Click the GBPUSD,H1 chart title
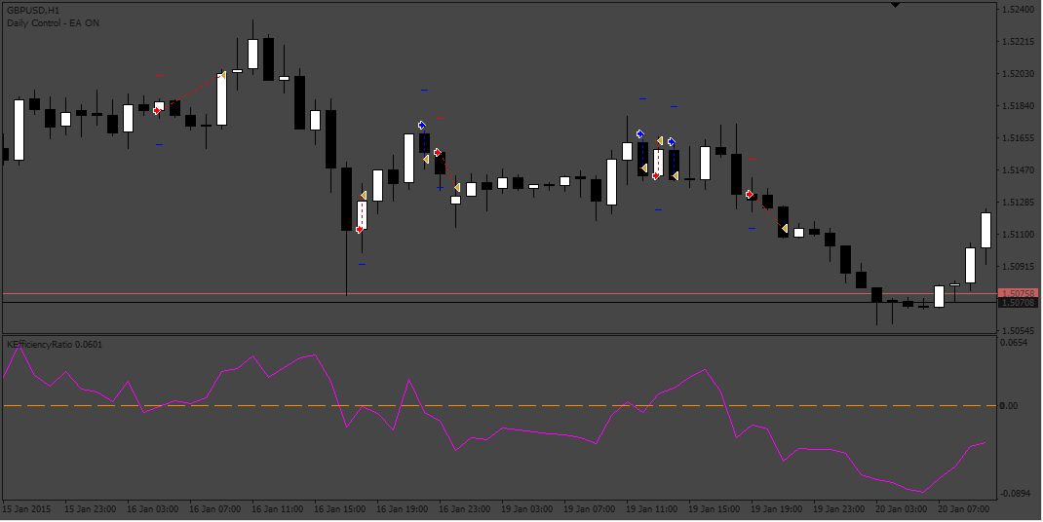This screenshot has width=1043, height=522. pyautogui.click(x=34, y=11)
